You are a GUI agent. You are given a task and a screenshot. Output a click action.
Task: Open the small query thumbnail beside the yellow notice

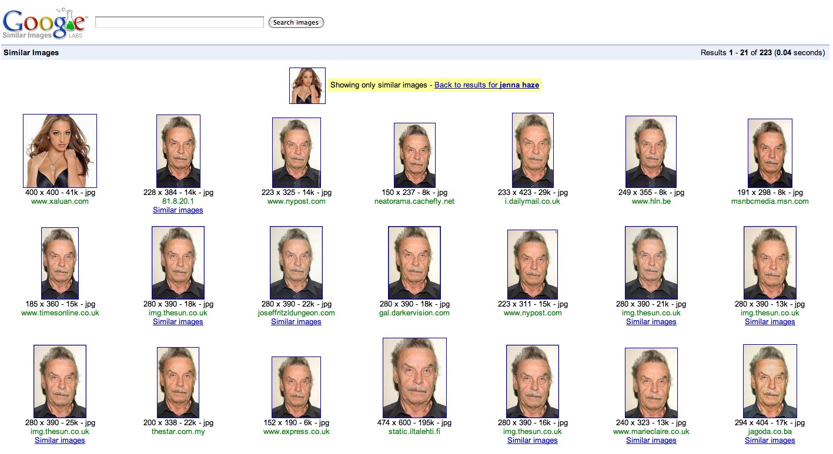307,86
